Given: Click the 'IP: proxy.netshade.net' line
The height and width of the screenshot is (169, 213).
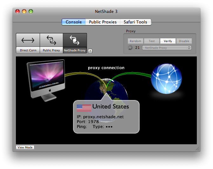Looking at the screenshot, I should pyautogui.click(x=100, y=117).
